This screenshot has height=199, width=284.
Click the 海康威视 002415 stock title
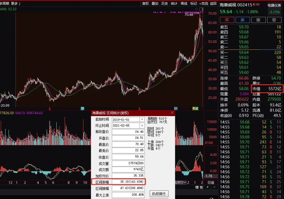point(236,5)
